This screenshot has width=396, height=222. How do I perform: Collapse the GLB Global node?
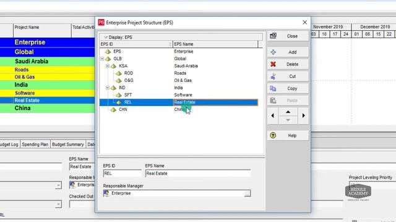(x=102, y=59)
